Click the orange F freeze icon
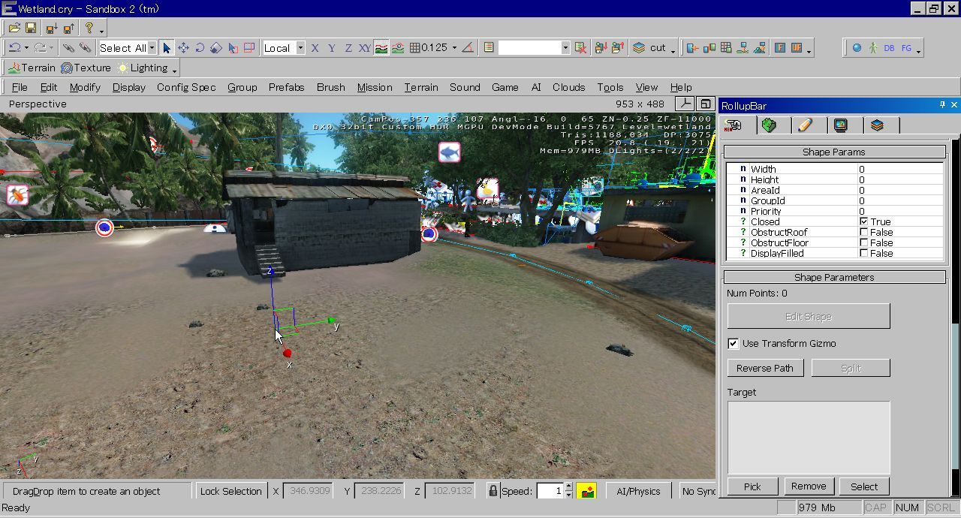The height and width of the screenshot is (518, 961). coord(779,47)
